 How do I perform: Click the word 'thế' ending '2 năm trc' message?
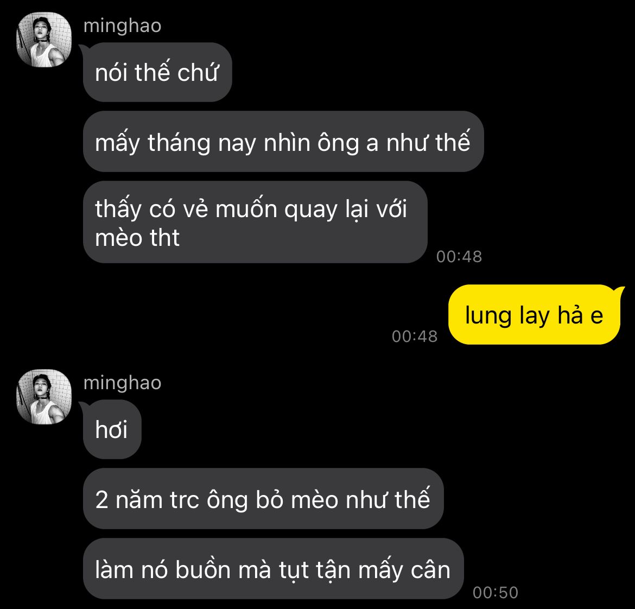[x=412, y=498]
